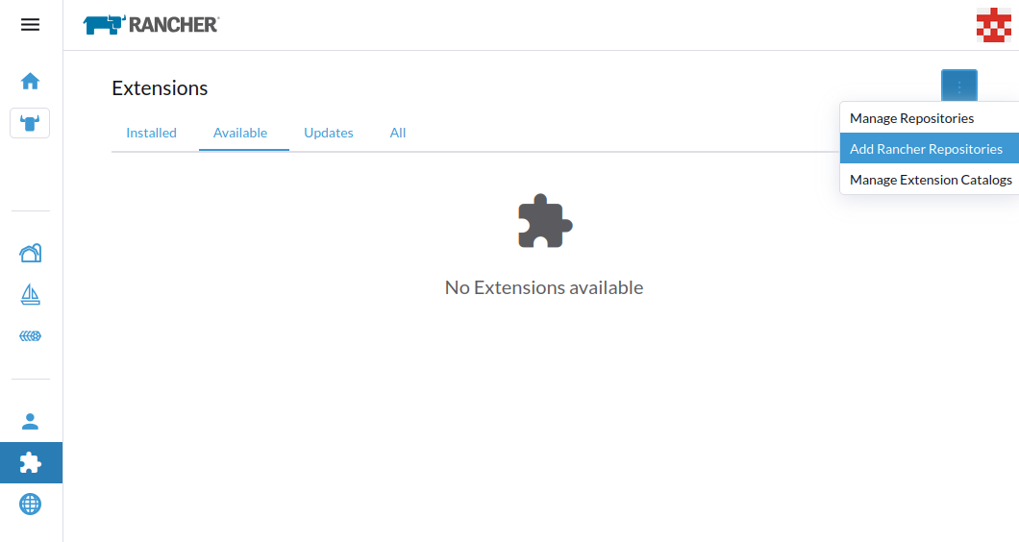1019x542 pixels.
Task: Select the Available tab
Action: (240, 133)
